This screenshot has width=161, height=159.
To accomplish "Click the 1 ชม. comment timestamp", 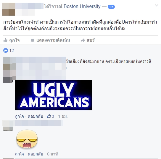I will 63,116.
